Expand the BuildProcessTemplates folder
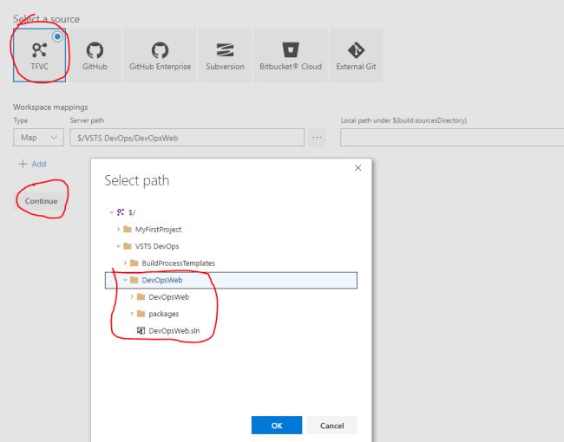 pos(125,263)
